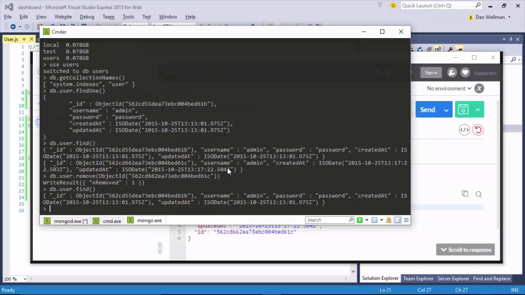Open the Window menu
Image resolution: width=525 pixels, height=295 pixels.
tap(168, 17)
